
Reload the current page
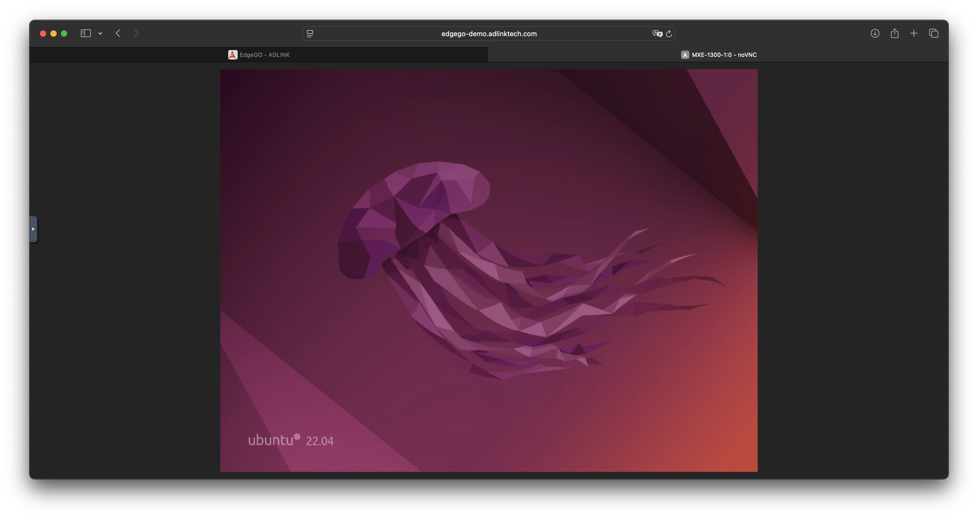pos(669,34)
